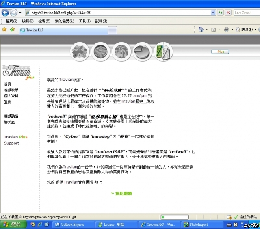Open the 檢視(V) menu
This screenshot has width=260, height=229.
coord(44,21)
